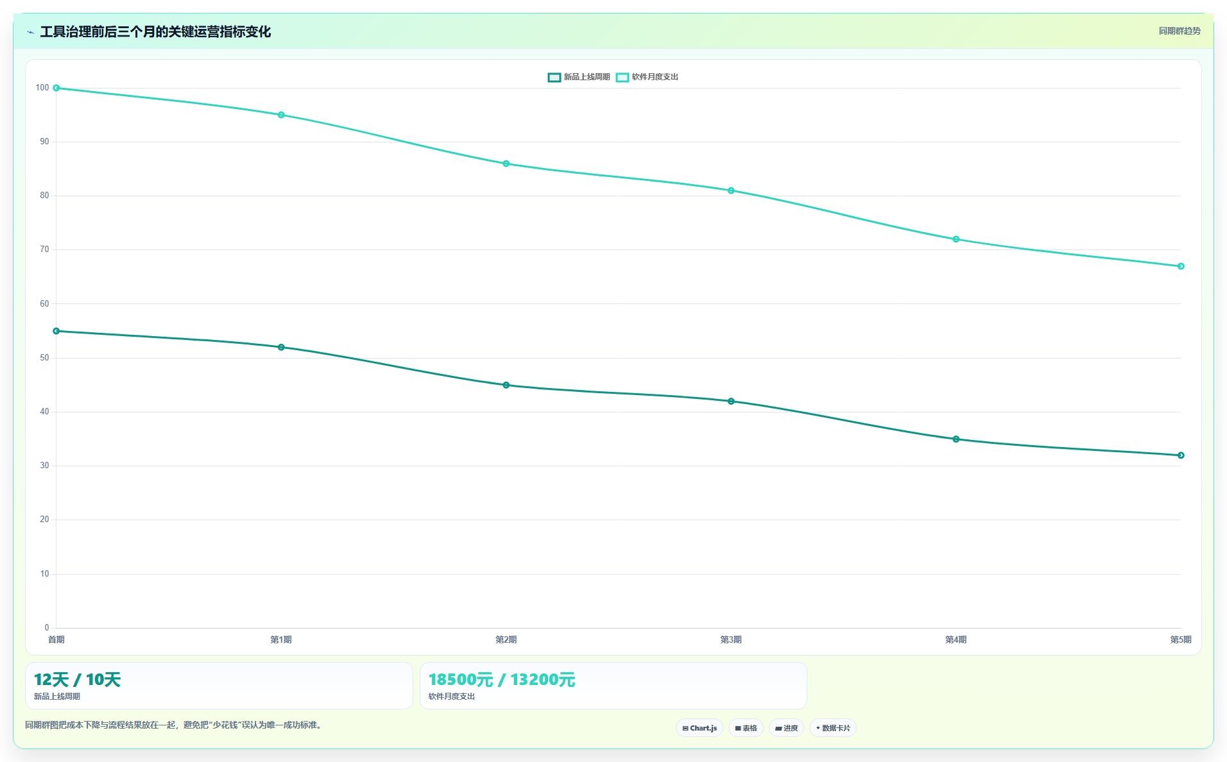This screenshot has height=762, width=1227.
Task: Click the chart title 工具治理前后三个月的关键运营指标变化
Action: point(155,31)
